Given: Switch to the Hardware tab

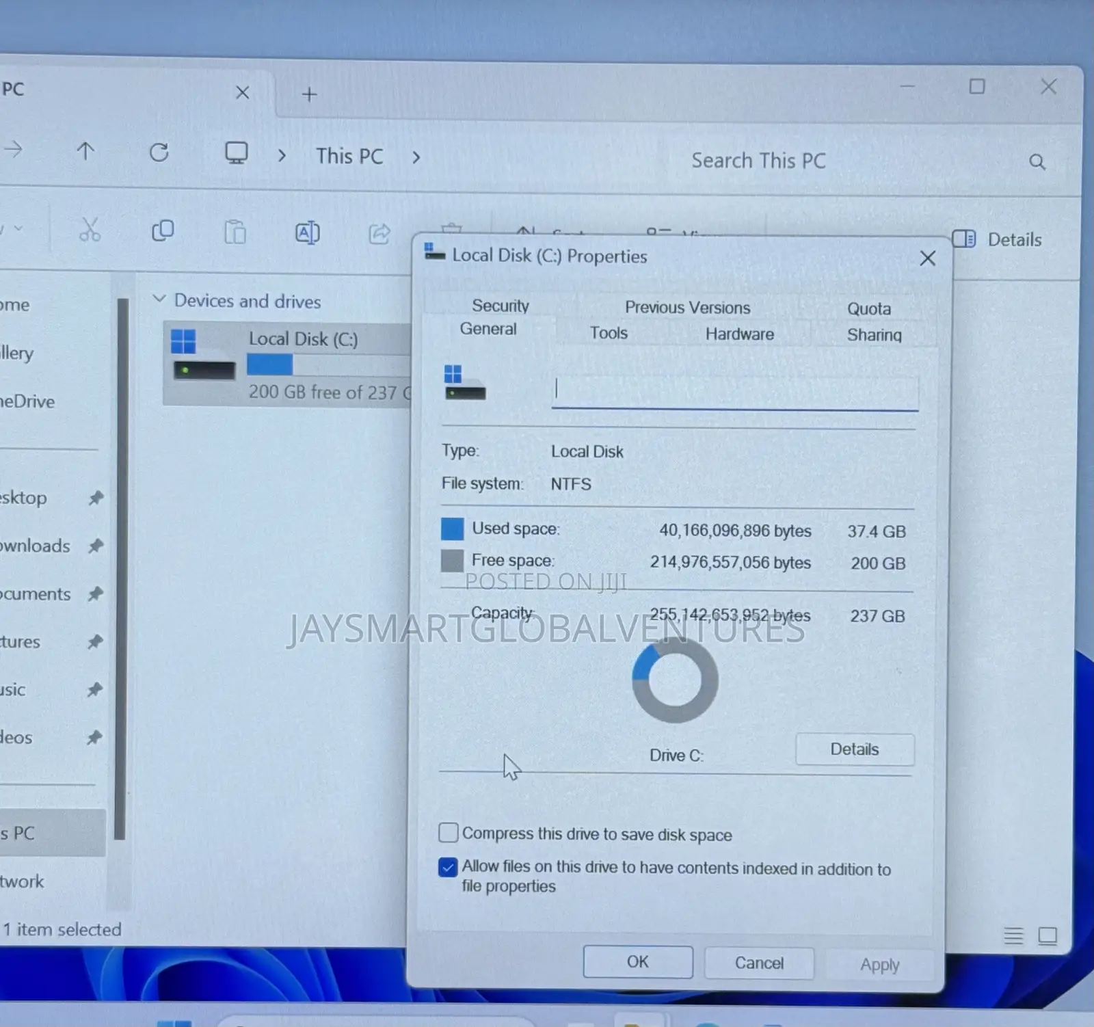Looking at the screenshot, I should tap(740, 334).
